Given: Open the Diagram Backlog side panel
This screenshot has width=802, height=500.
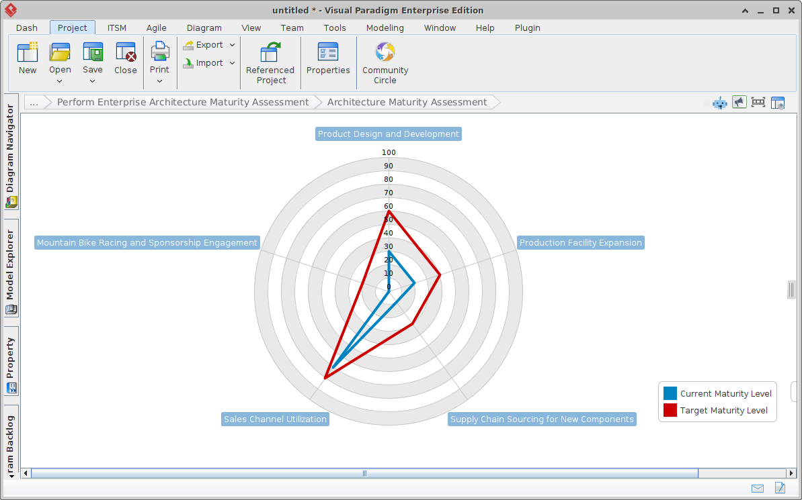Looking at the screenshot, I should (x=11, y=439).
